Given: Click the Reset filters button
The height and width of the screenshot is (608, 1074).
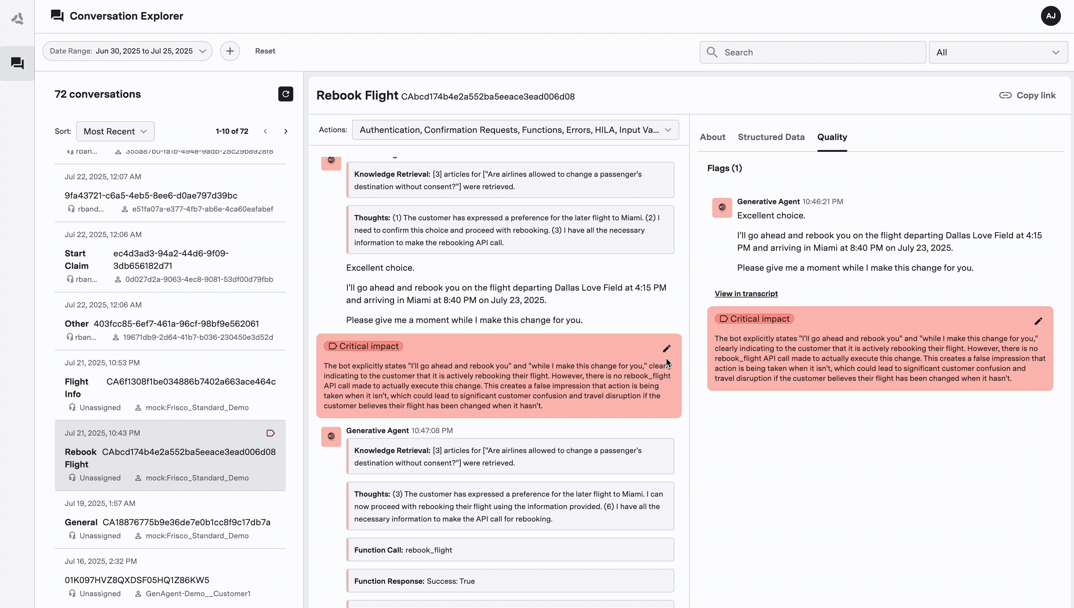Looking at the screenshot, I should (265, 51).
